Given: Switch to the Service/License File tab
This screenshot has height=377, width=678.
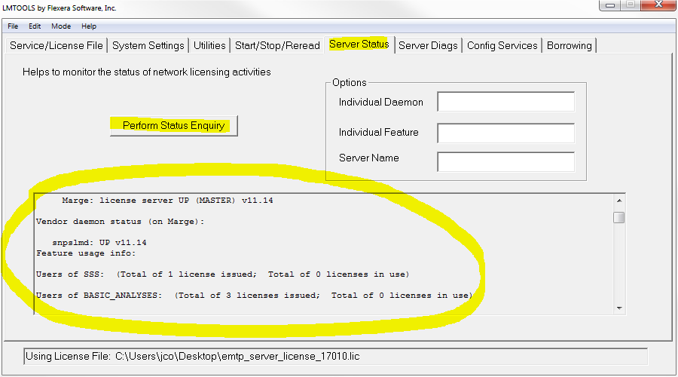Looking at the screenshot, I should (56, 45).
